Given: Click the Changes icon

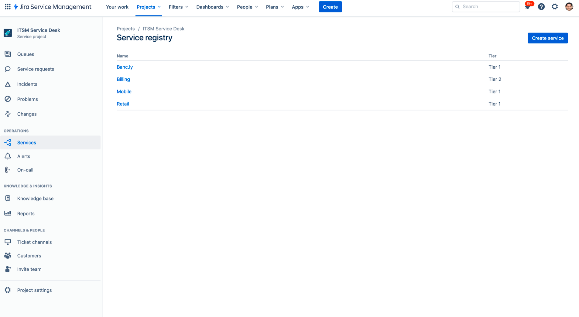Looking at the screenshot, I should pyautogui.click(x=8, y=114).
